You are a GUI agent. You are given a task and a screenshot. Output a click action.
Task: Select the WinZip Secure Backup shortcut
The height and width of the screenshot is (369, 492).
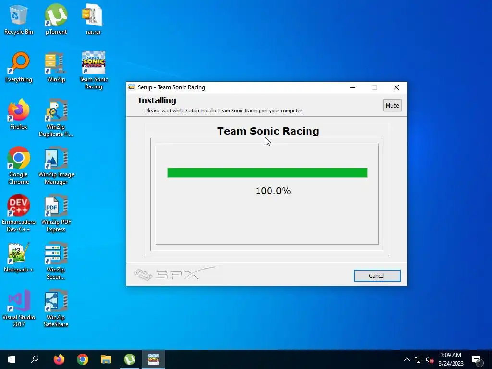click(56, 261)
